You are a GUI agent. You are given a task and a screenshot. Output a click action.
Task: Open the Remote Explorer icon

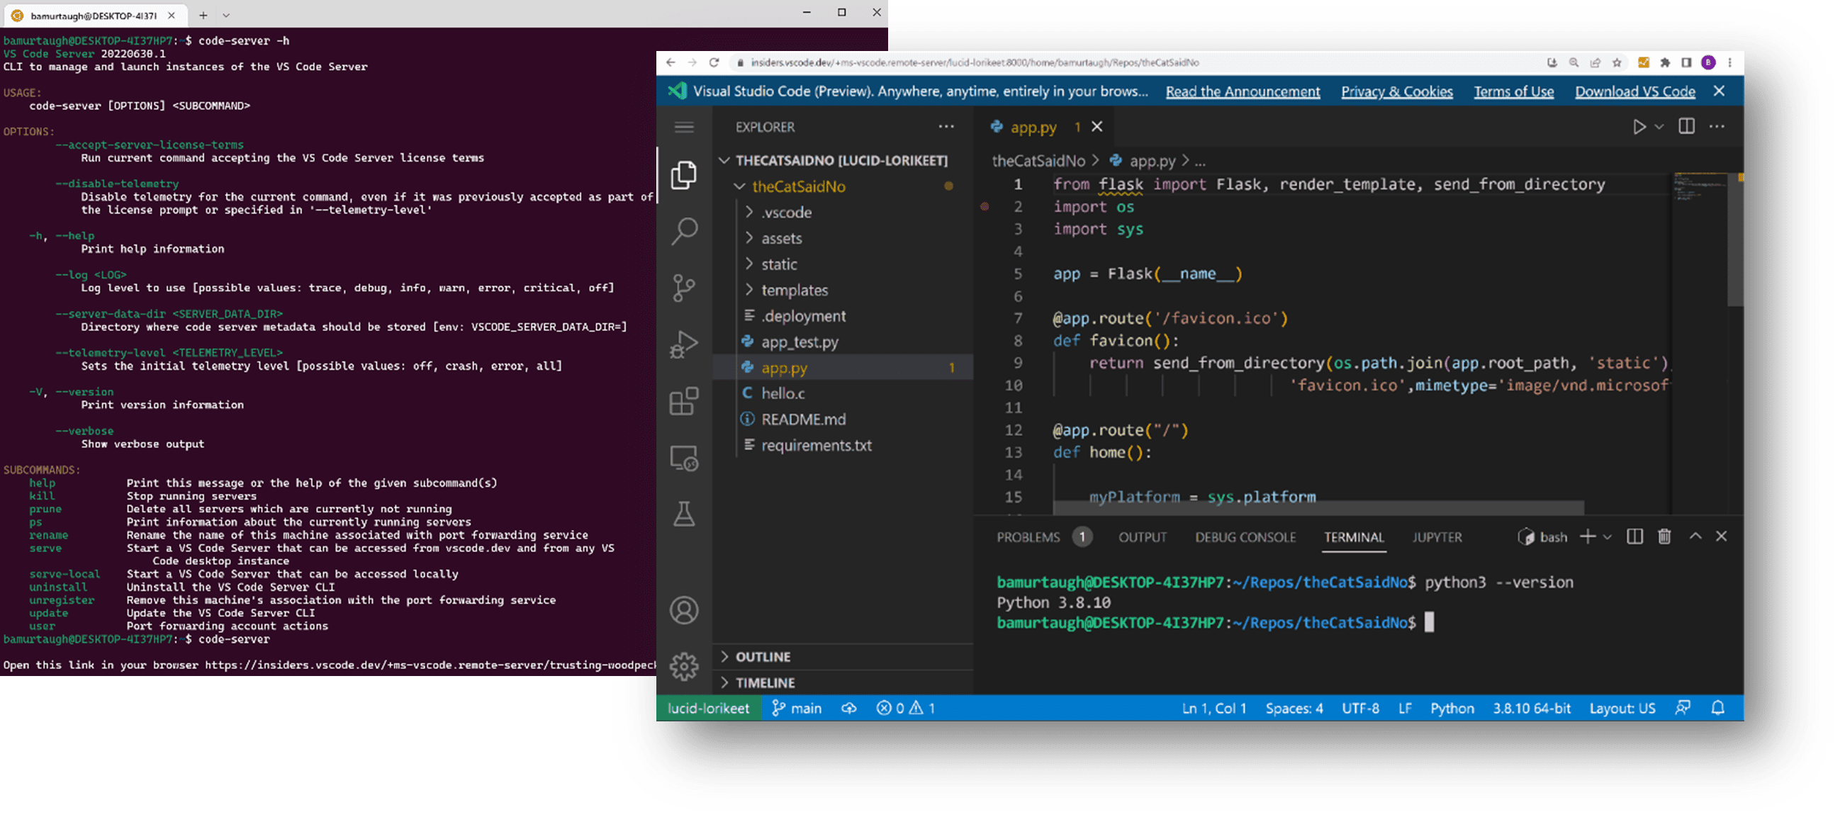pyautogui.click(x=684, y=458)
